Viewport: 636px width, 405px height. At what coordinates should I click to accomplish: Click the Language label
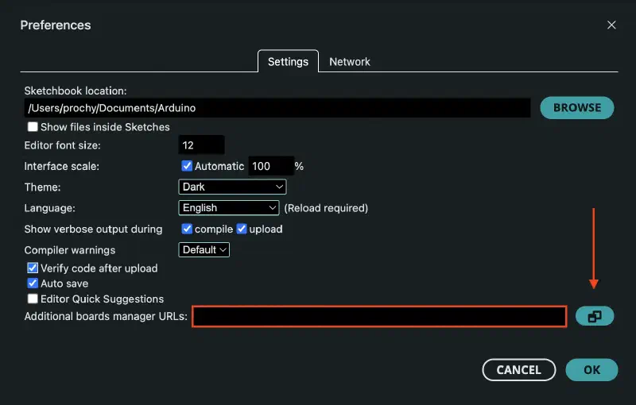pos(50,208)
